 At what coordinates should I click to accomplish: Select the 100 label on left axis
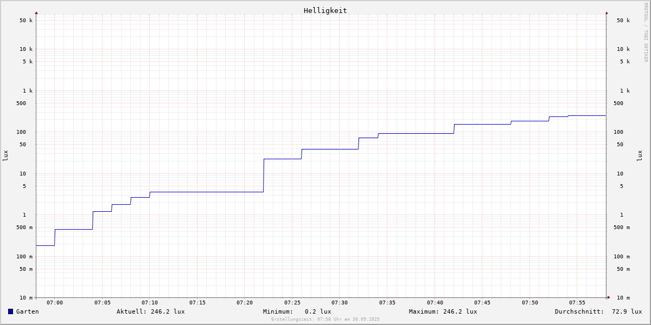pyautogui.click(x=21, y=132)
